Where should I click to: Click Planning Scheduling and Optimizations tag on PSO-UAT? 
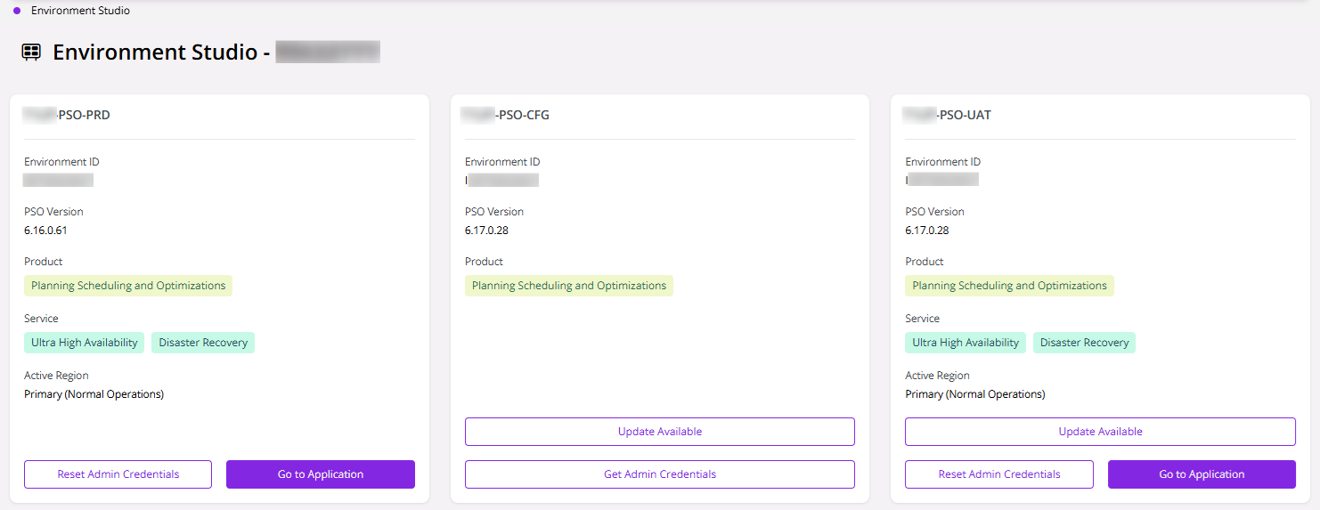tap(1009, 286)
